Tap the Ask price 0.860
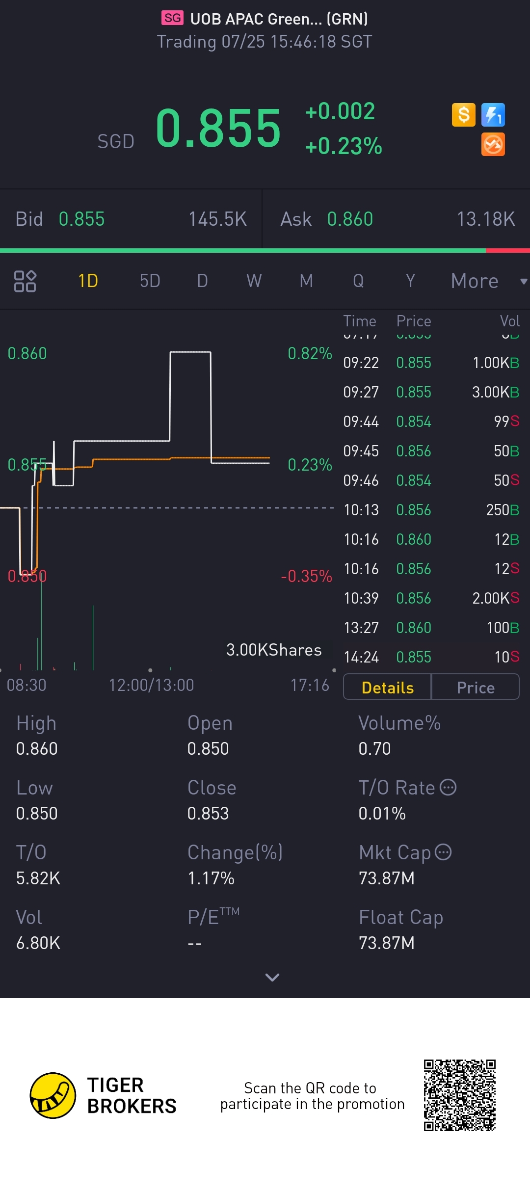This screenshot has width=530, height=1193. 350,219
